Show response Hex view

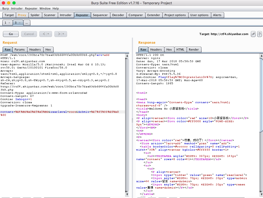coord(169,49)
